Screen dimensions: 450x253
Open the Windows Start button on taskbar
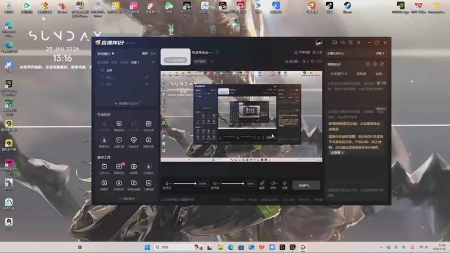click(147, 247)
